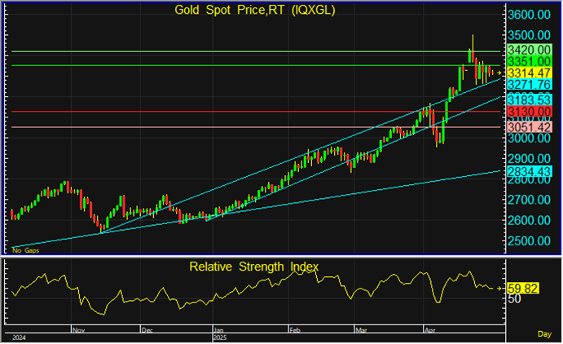The image size is (563, 344).
Task: Click the RSI 59.82 value label
Action: pyautogui.click(x=521, y=288)
